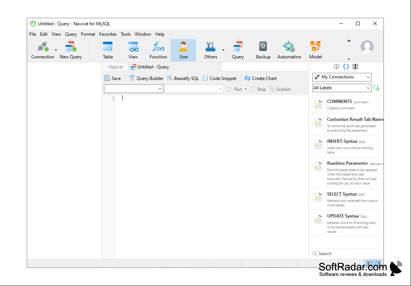The image size is (411, 286).
Task: Show the info pane icon in right panel
Action: pyautogui.click(x=336, y=67)
